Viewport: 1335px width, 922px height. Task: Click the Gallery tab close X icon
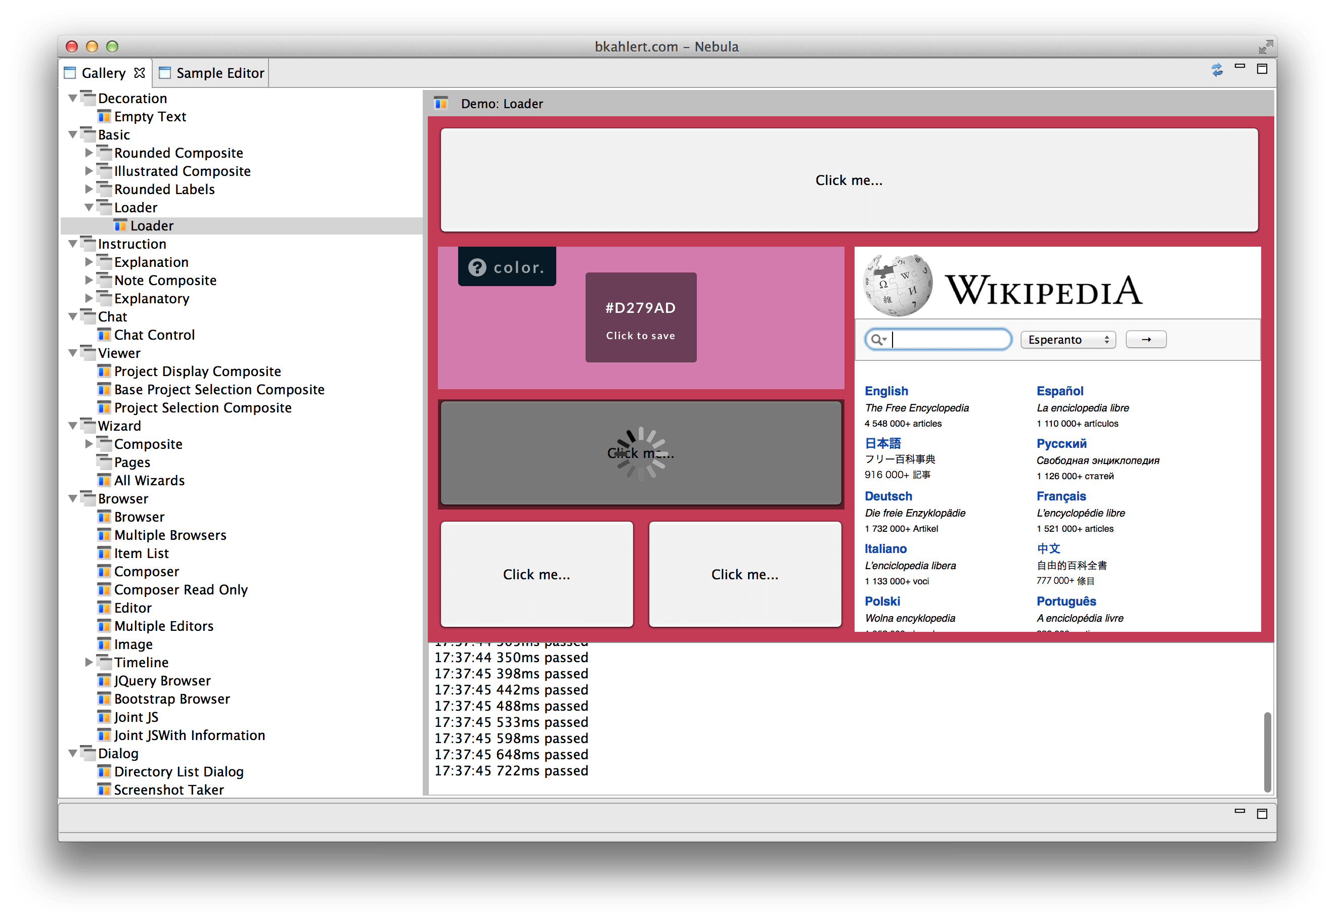tap(139, 73)
